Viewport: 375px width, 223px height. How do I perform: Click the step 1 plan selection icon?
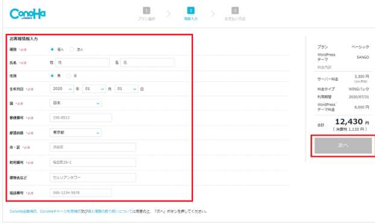tap(147, 10)
